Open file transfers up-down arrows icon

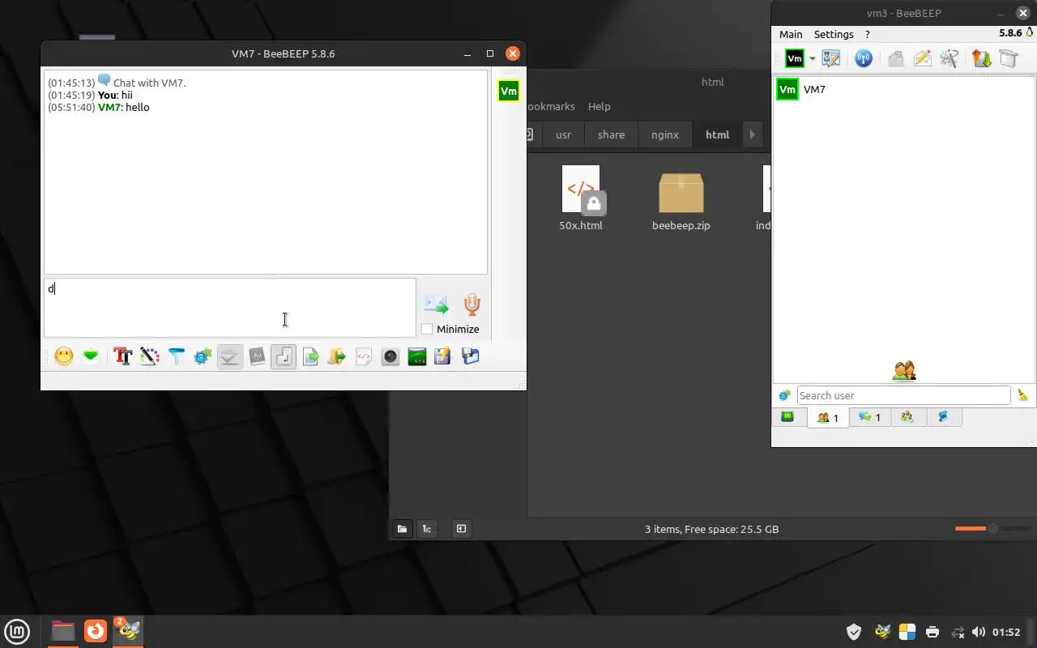point(982,58)
